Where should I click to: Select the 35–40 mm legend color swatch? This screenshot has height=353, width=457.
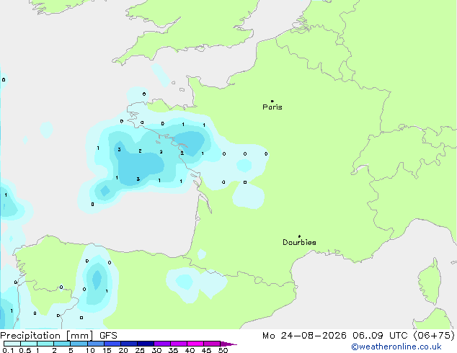[179, 344]
